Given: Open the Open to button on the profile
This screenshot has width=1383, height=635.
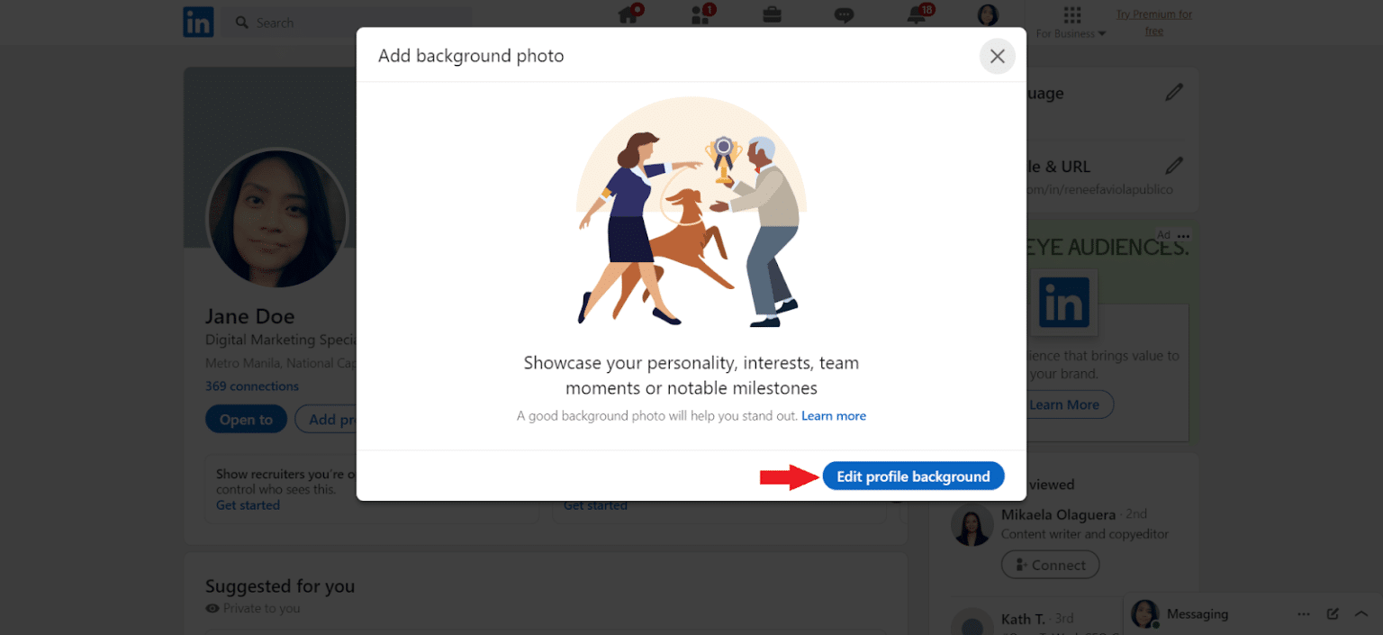Looking at the screenshot, I should coord(246,419).
